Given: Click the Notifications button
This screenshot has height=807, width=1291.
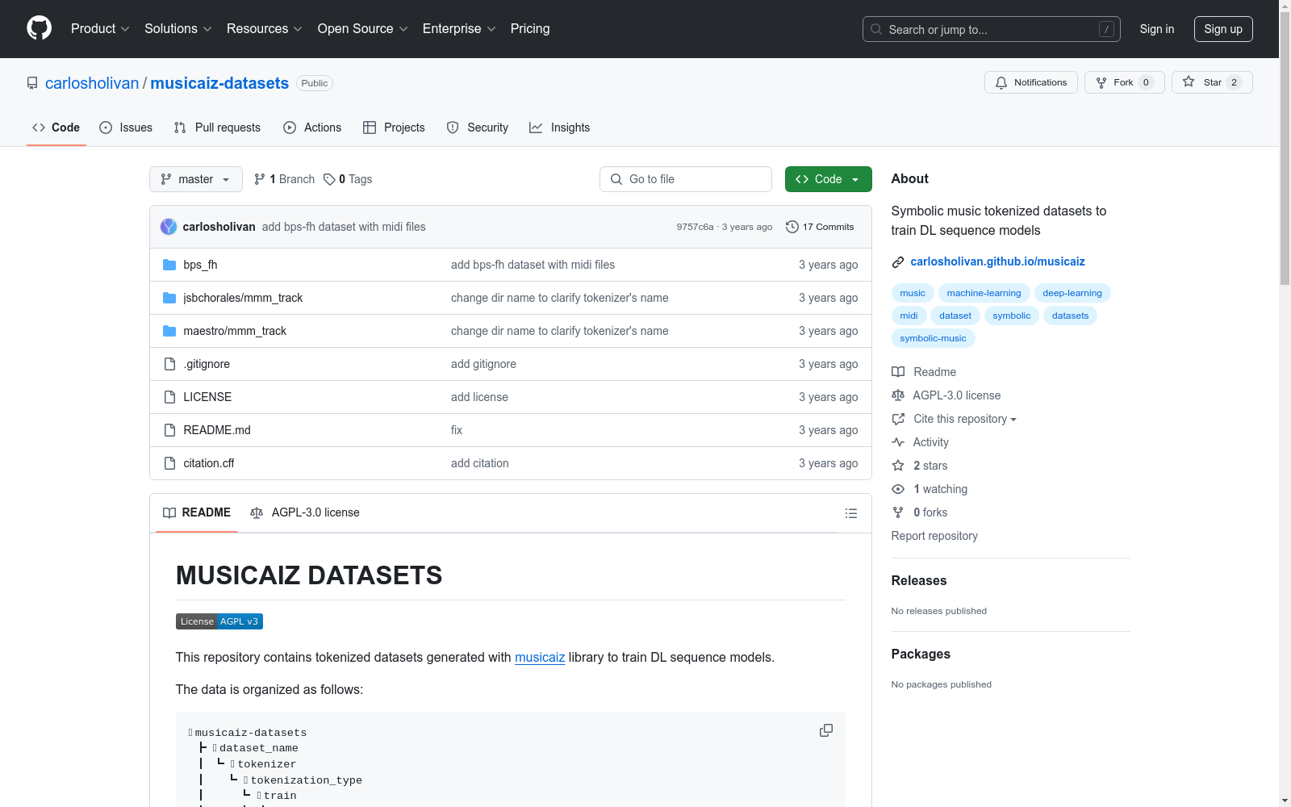Looking at the screenshot, I should (1031, 82).
